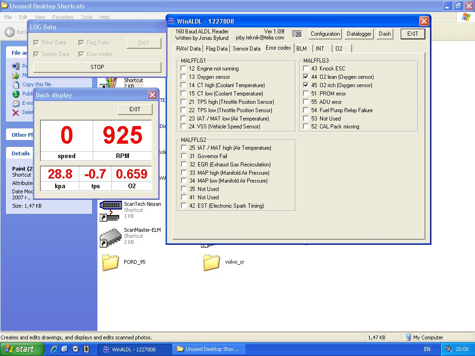Toggle code 21 TPS high checkbox
The width and height of the screenshot is (475, 356).
click(x=183, y=102)
